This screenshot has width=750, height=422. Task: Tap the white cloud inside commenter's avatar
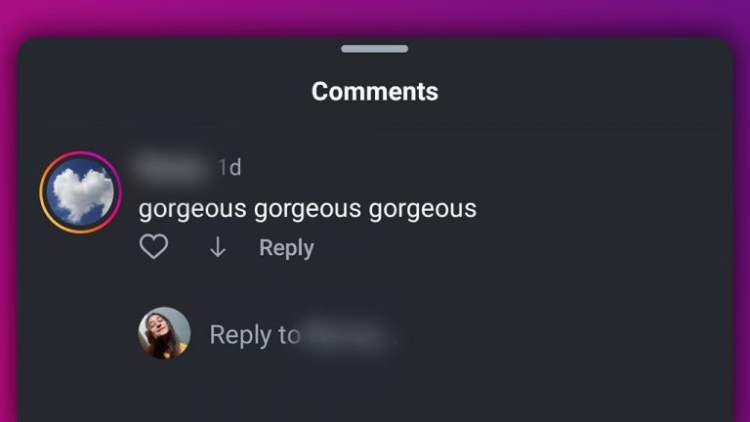(x=82, y=194)
